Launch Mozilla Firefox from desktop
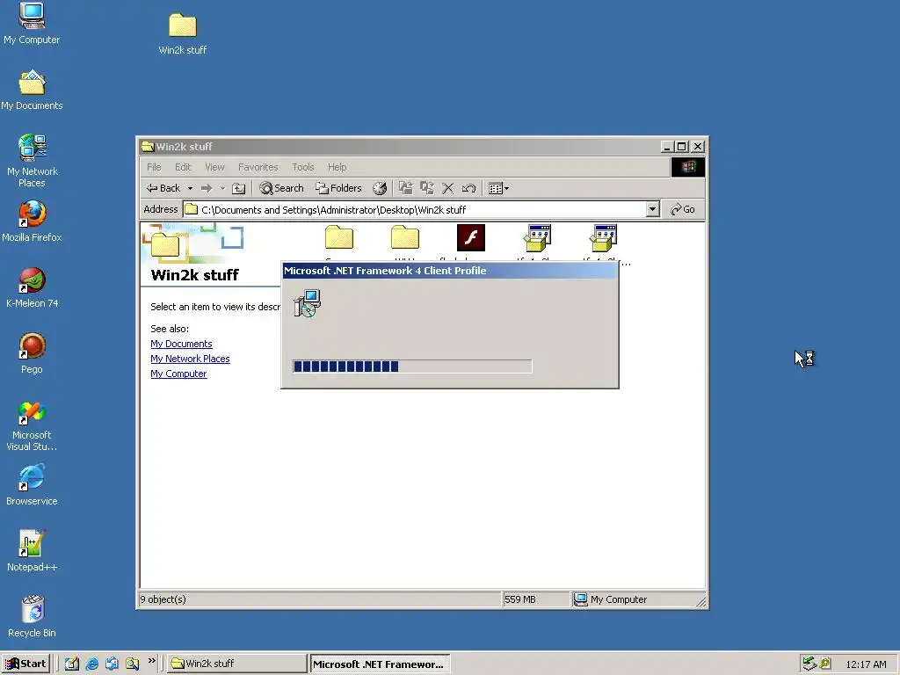The image size is (900, 675). pyautogui.click(x=32, y=221)
